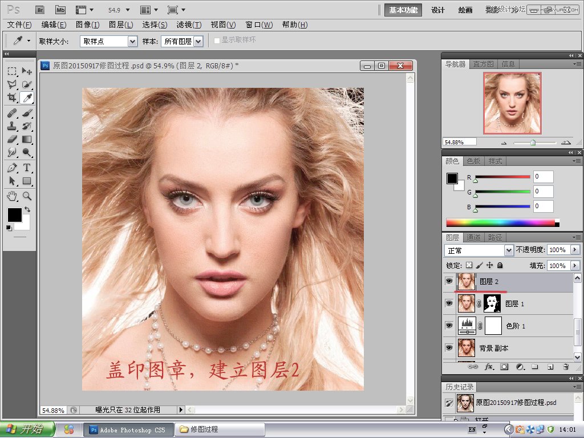Select the Dodge tool
This screenshot has height=438, width=584.
27,152
